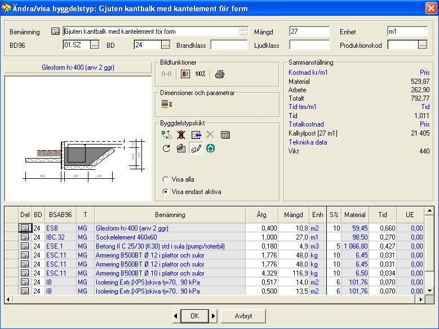The height and width of the screenshot is (329, 439).
Task: Click the 100% zoom button
Action: 200,74
